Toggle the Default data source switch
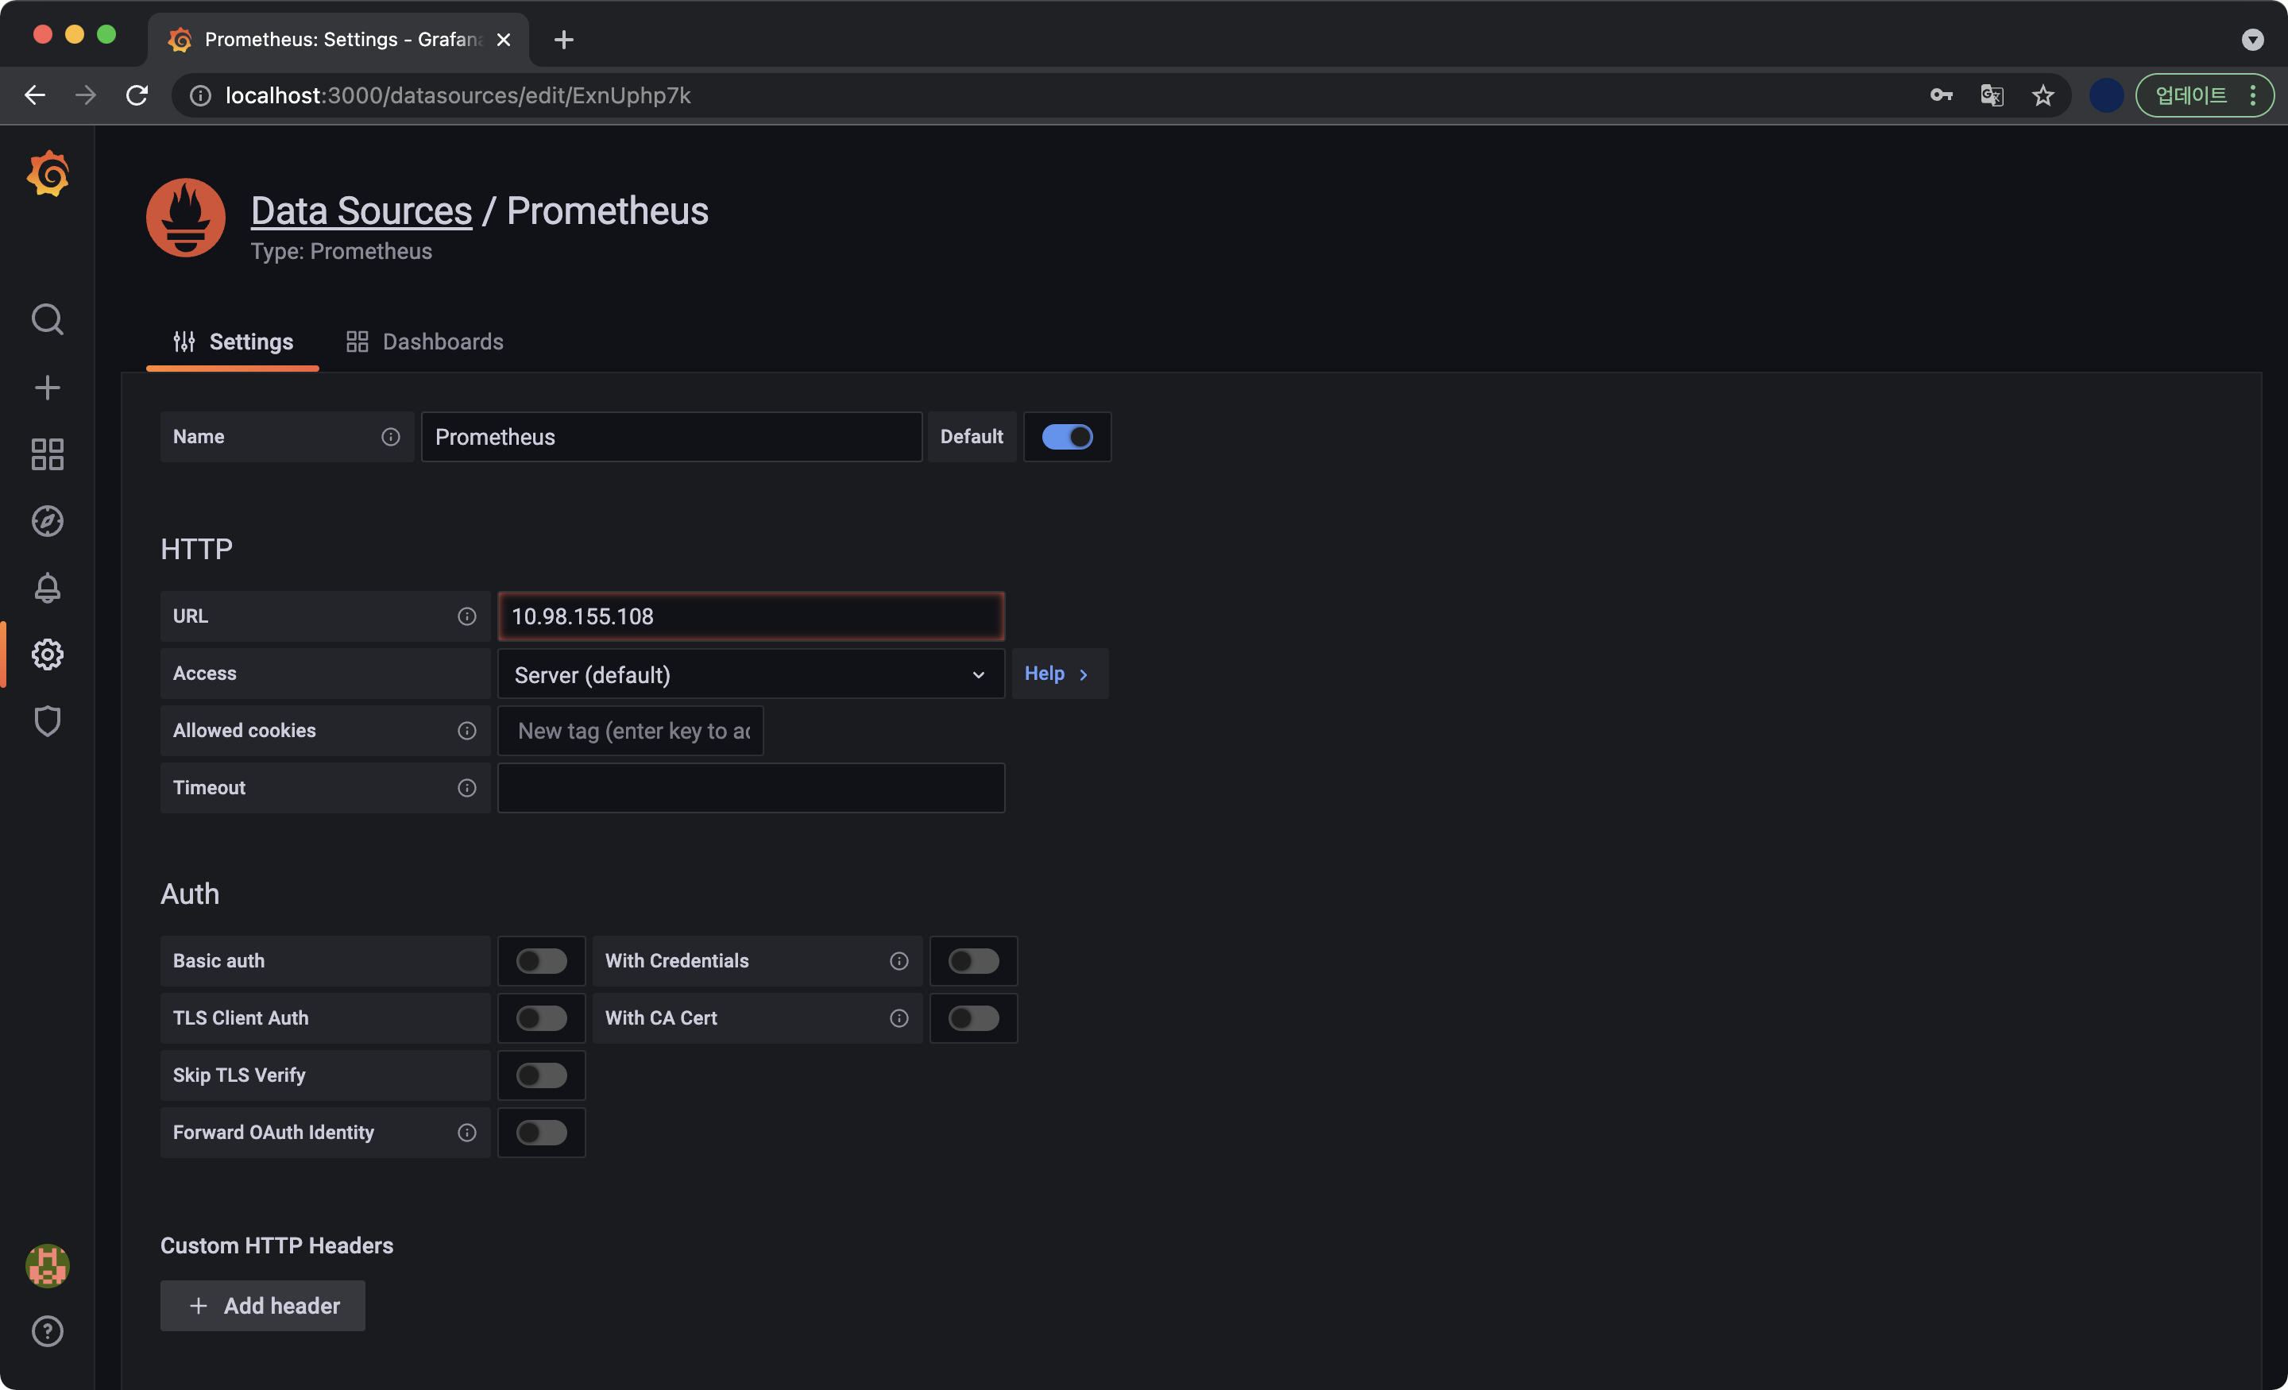Viewport: 2288px width, 1390px height. [1066, 436]
